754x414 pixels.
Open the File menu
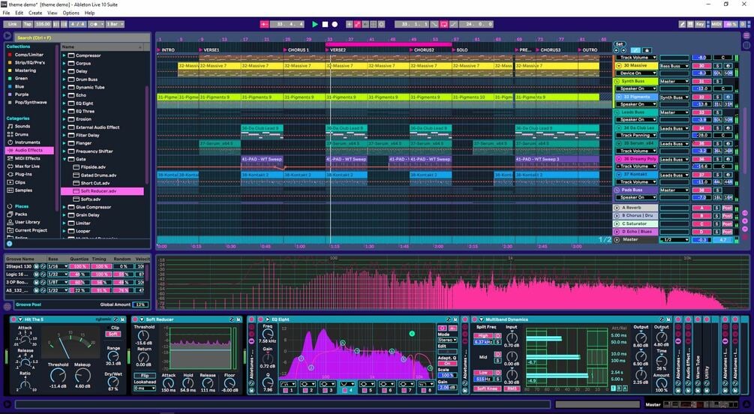[6, 13]
